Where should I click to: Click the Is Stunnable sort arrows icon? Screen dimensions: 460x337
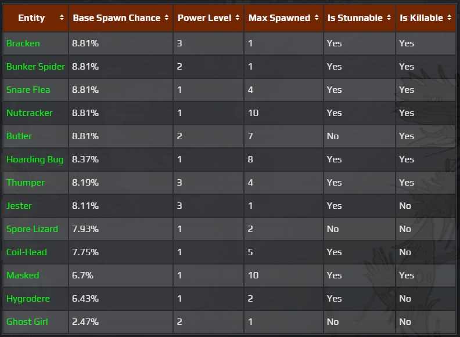pos(389,18)
